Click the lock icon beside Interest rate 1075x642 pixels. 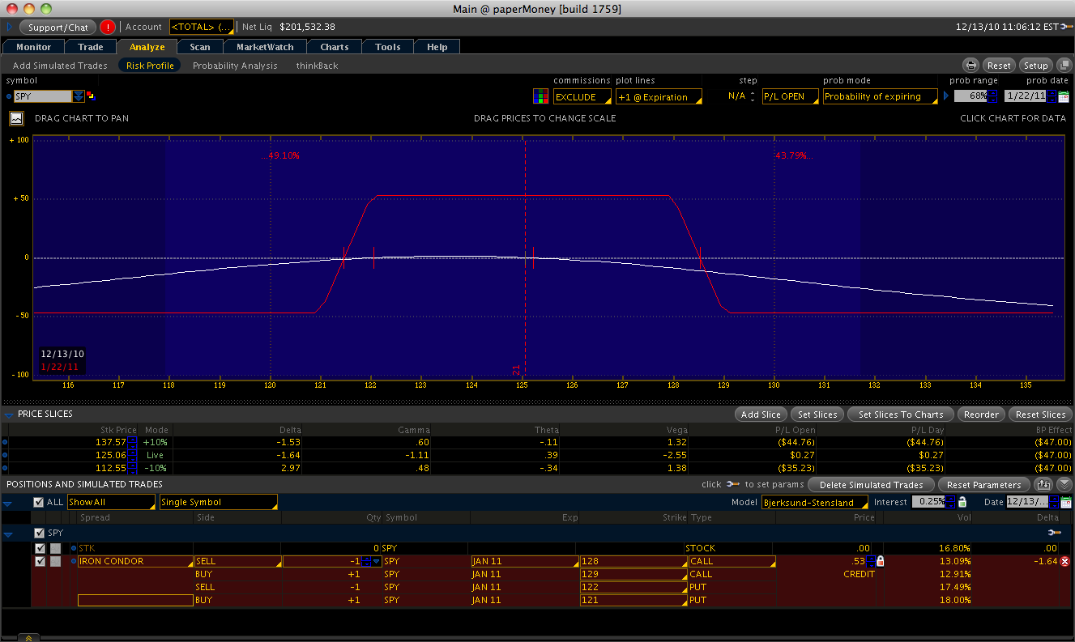click(962, 502)
